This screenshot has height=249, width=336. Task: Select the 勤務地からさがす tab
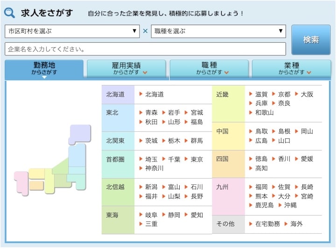(44, 68)
